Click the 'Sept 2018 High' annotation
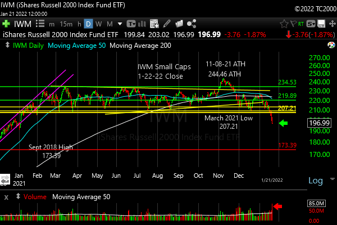The width and height of the screenshot is (337, 225). (51, 147)
